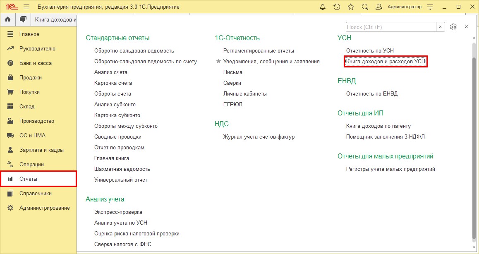Open Книга доходов по патенту

378,126
